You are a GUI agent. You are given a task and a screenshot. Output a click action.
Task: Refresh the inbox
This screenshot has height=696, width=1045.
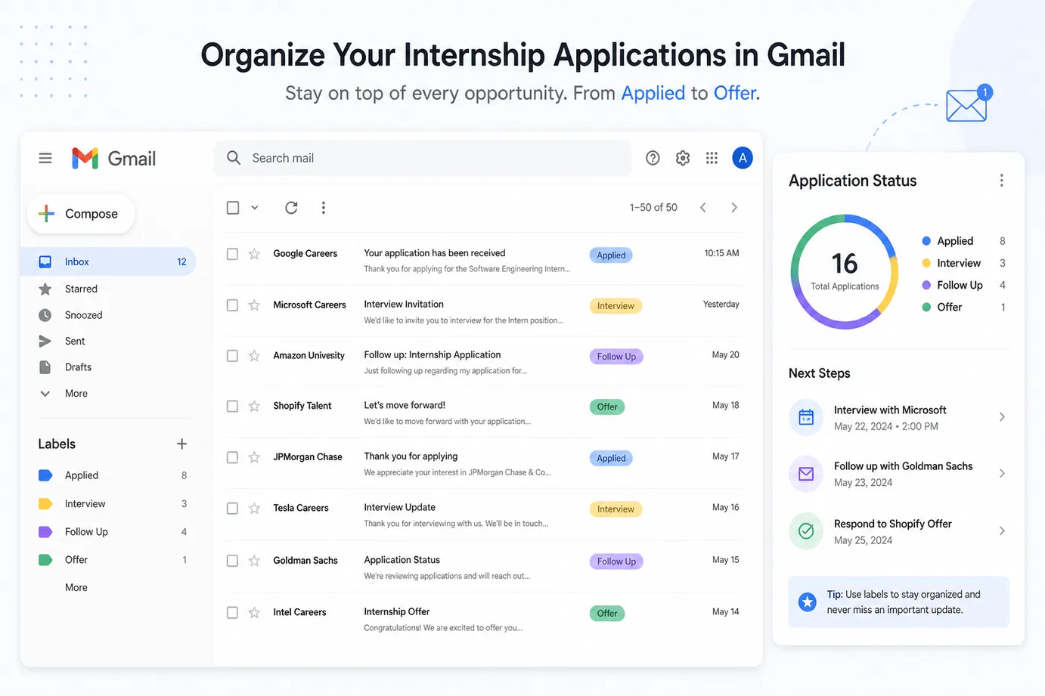[291, 207]
